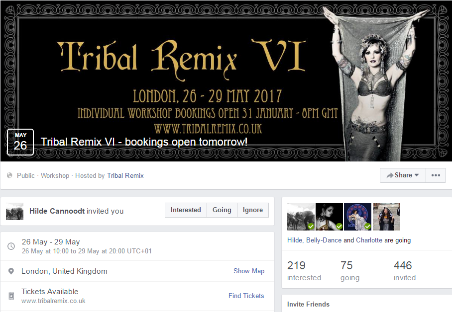This screenshot has width=452, height=312.
Task: Choose Ignore for the invitation
Action: point(253,210)
